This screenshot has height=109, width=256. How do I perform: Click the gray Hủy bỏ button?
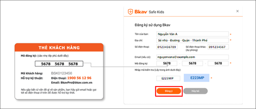(196, 91)
